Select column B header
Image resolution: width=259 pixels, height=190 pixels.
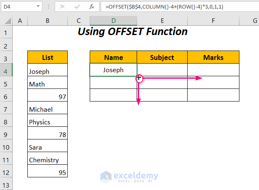click(x=47, y=21)
